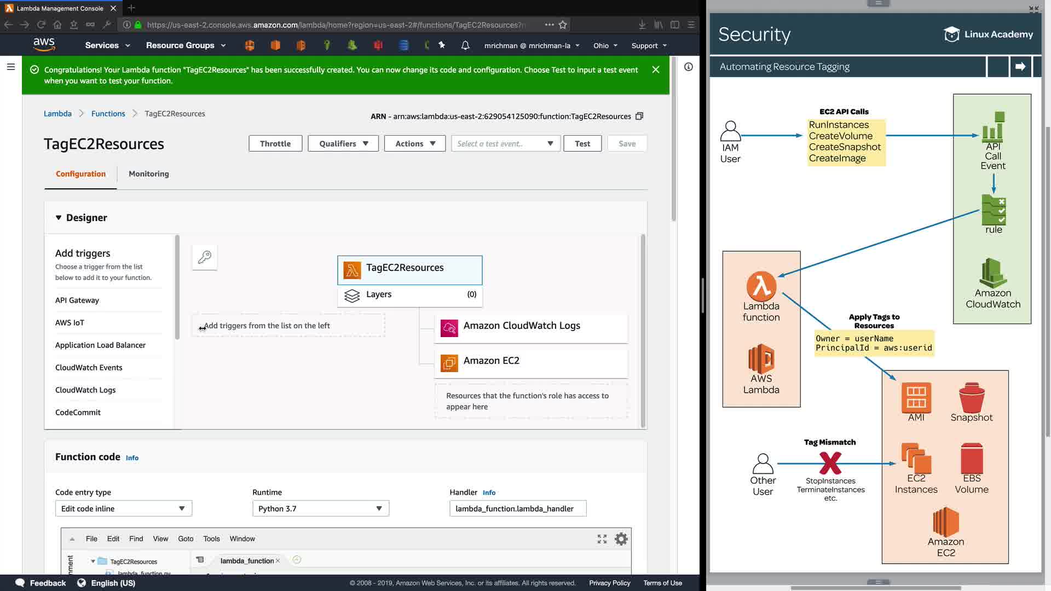Viewport: 1051px width, 591px height.
Task: Open Select a test event dropdown
Action: click(x=505, y=143)
